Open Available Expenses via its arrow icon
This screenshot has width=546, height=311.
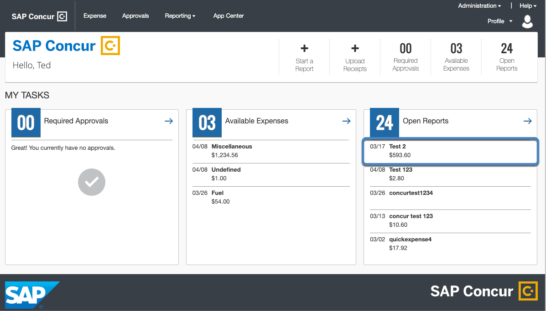[347, 121]
